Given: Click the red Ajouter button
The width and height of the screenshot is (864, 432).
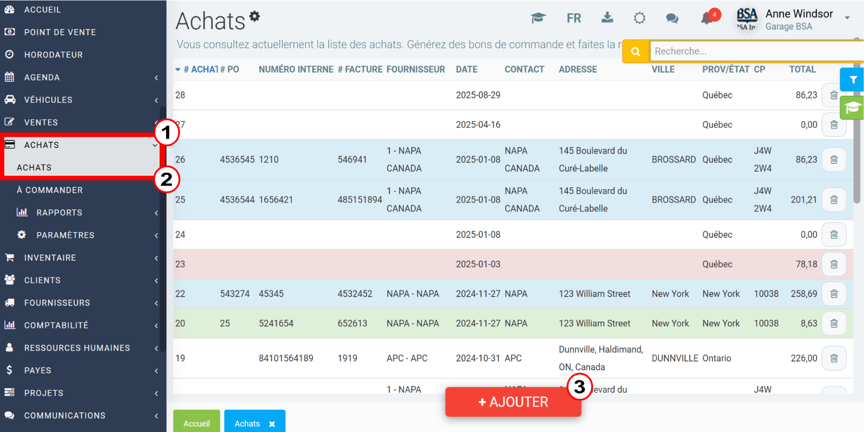Looking at the screenshot, I should tap(513, 402).
